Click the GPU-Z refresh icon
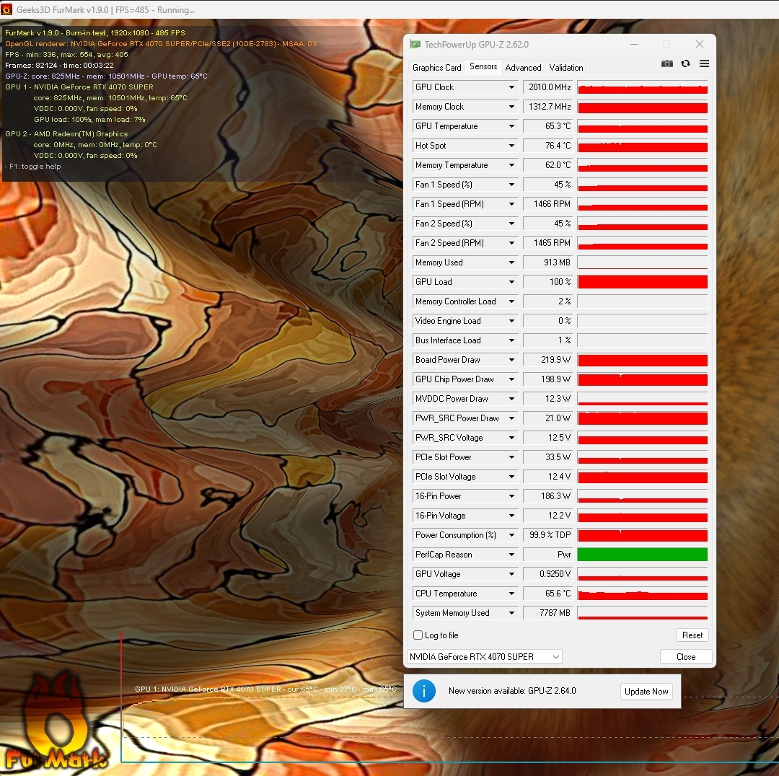Viewport: 779px width, 776px height. click(x=686, y=63)
